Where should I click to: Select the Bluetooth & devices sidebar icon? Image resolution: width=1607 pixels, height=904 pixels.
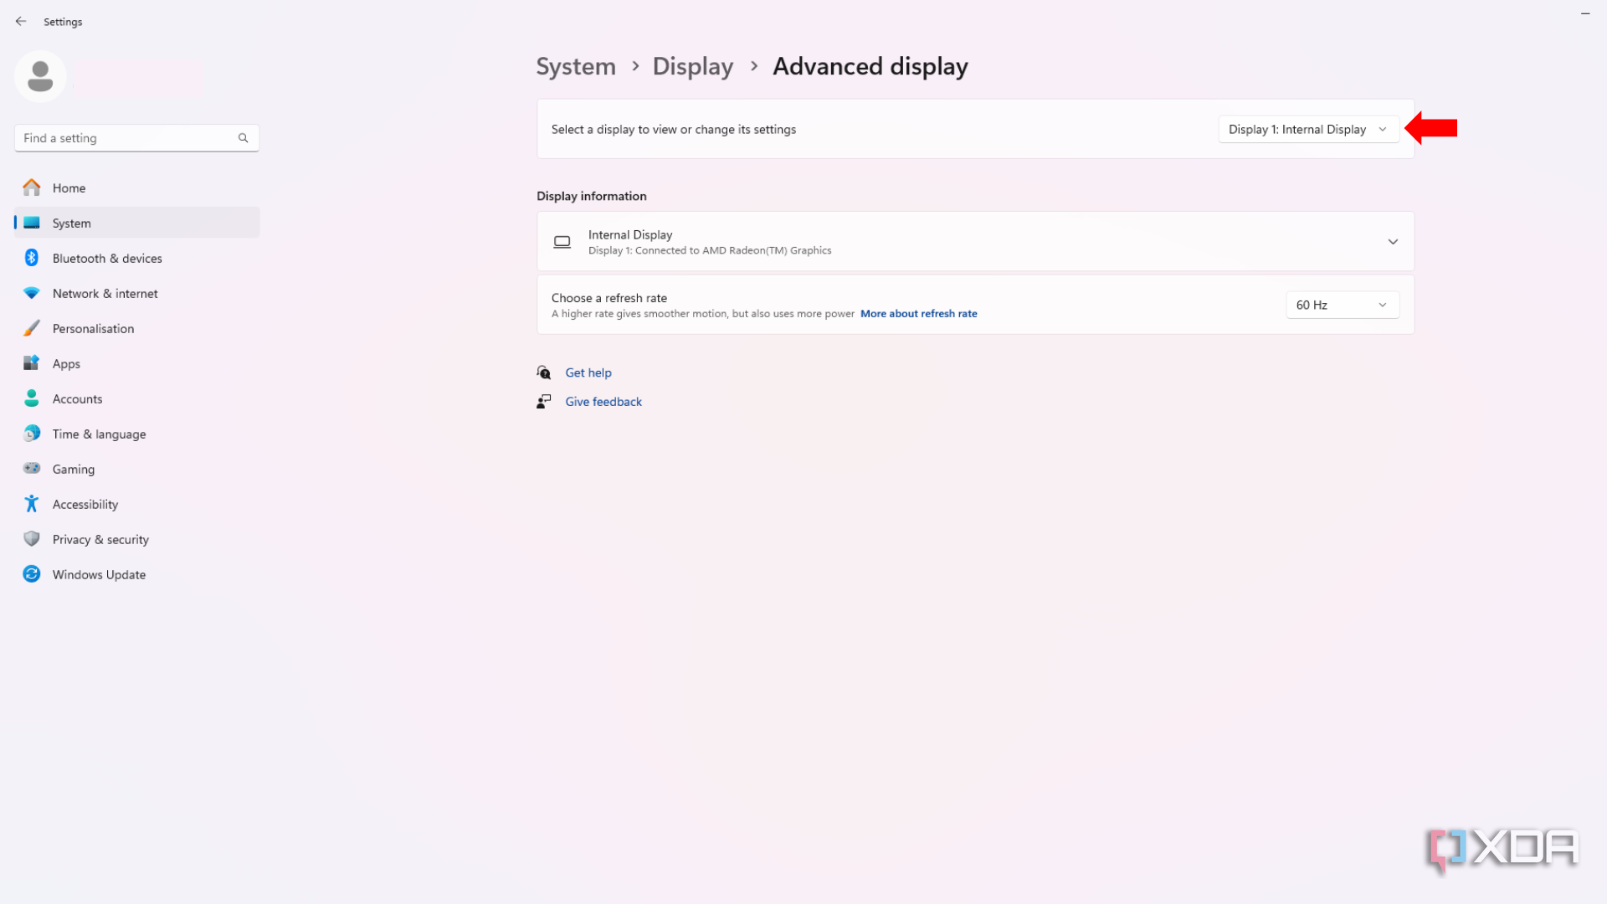click(31, 258)
